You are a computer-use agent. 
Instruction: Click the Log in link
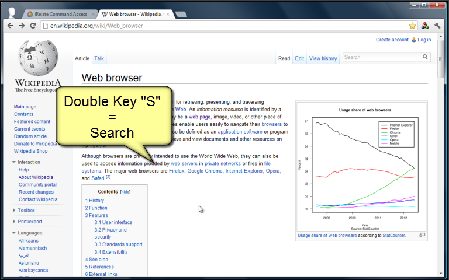click(424, 40)
